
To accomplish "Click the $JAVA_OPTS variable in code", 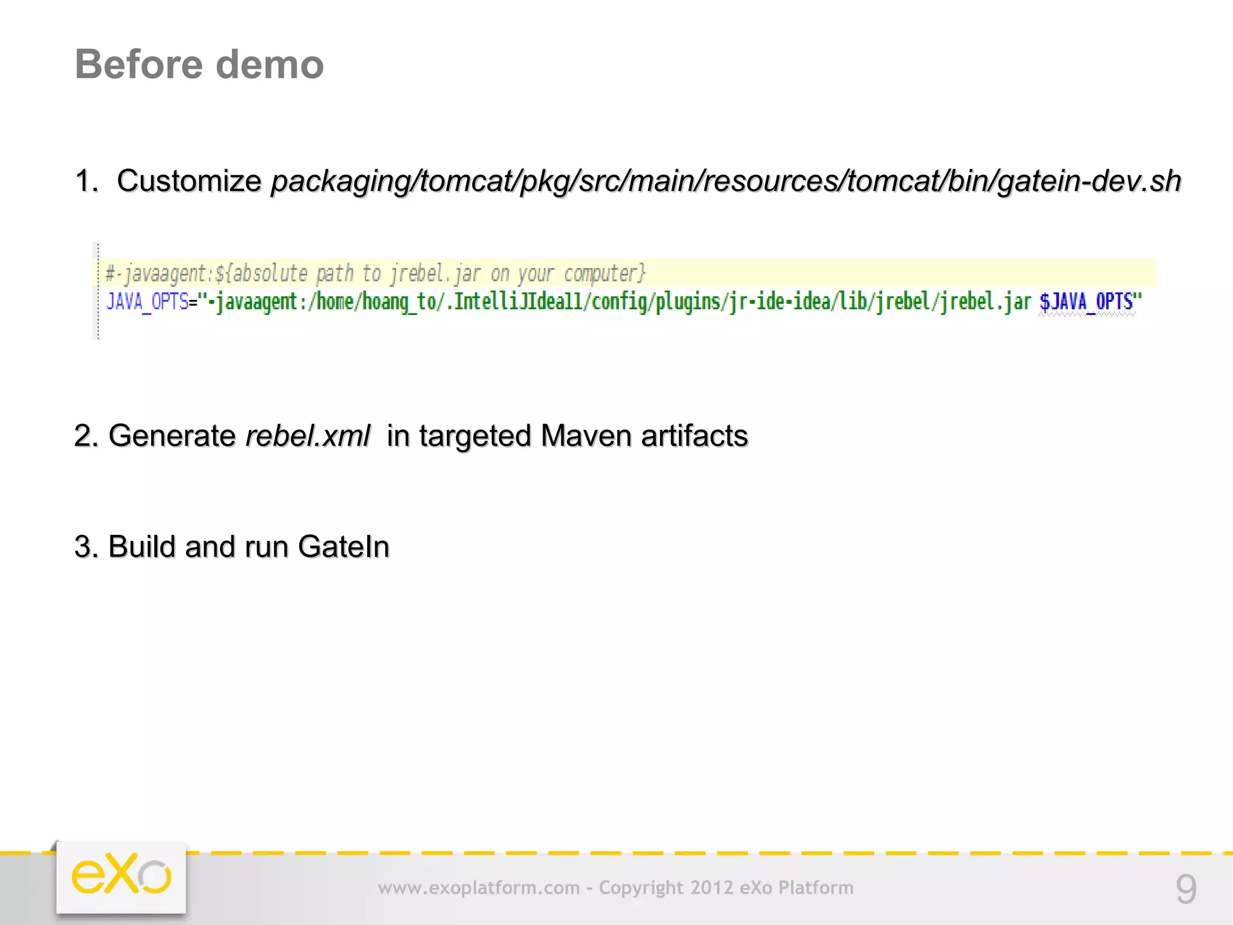I will click(1086, 302).
